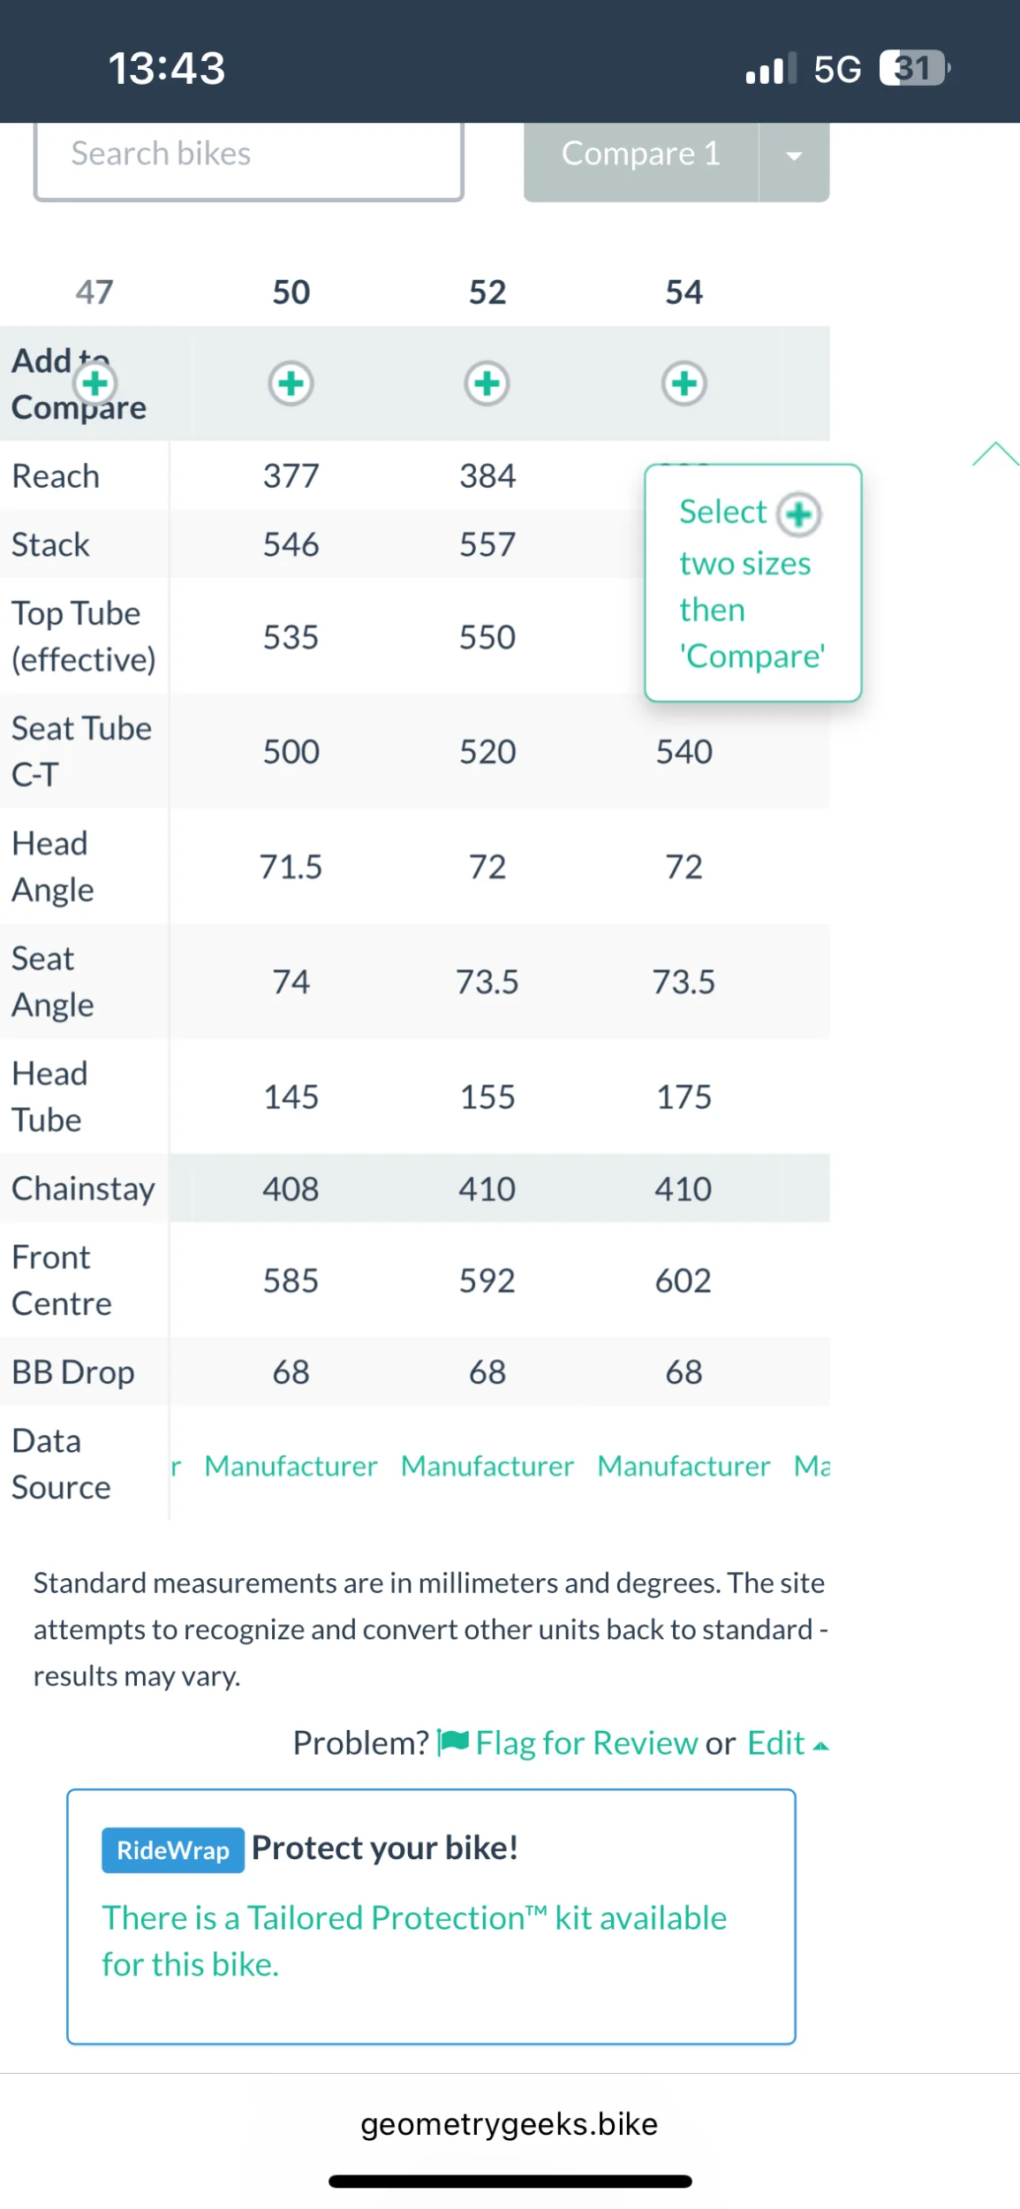Select the size 54 column header

[x=684, y=292]
